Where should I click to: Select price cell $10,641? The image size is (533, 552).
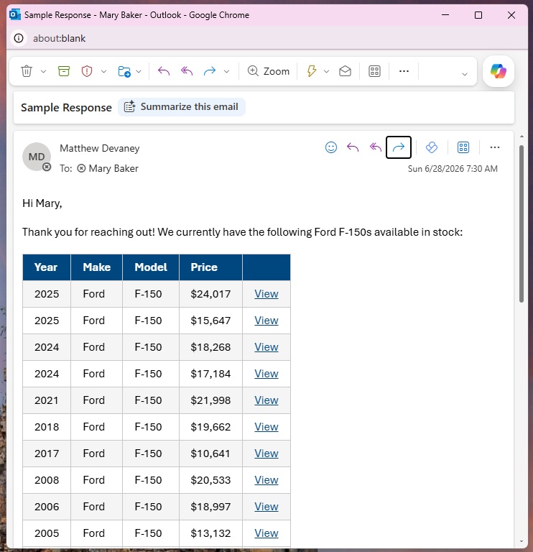pyautogui.click(x=210, y=454)
